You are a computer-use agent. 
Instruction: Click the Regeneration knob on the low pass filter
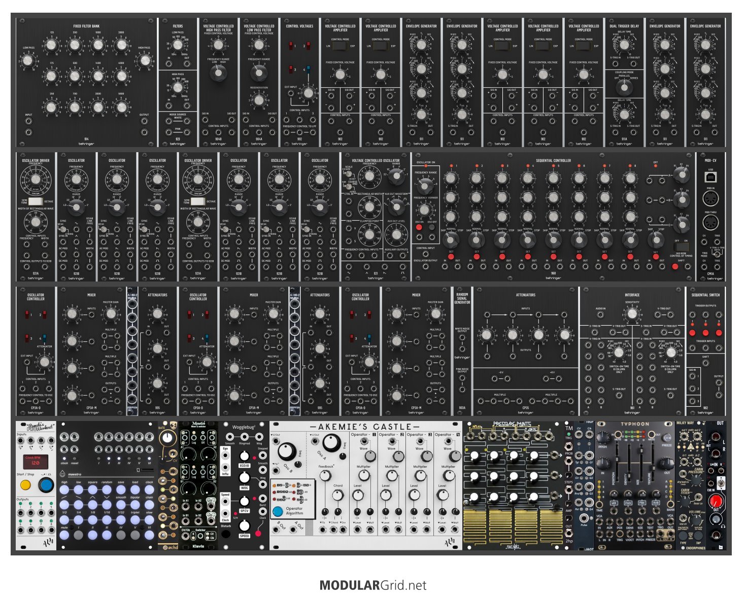pos(259,100)
